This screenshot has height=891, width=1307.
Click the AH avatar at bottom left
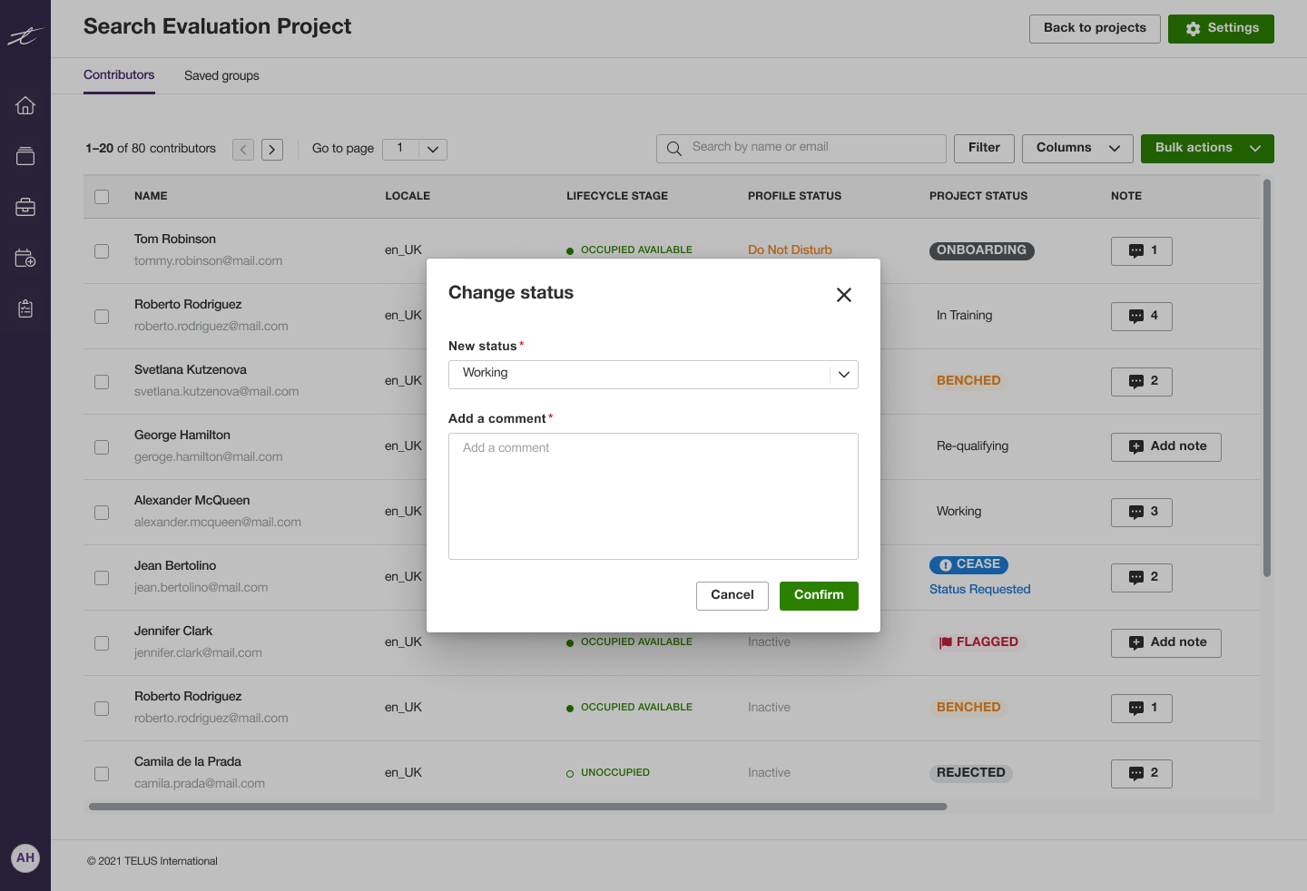25,857
